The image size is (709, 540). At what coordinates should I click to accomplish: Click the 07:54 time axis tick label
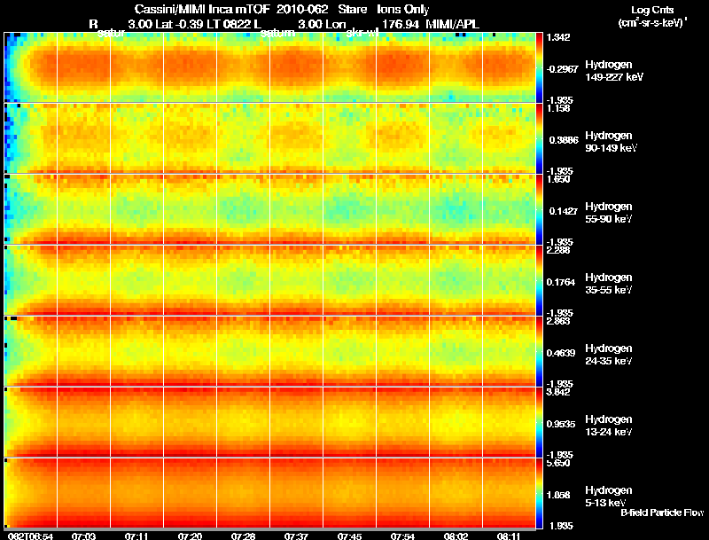point(402,536)
